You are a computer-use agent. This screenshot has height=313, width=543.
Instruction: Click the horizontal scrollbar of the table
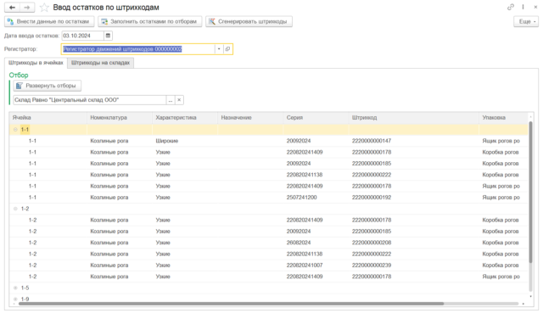[x=231, y=304]
